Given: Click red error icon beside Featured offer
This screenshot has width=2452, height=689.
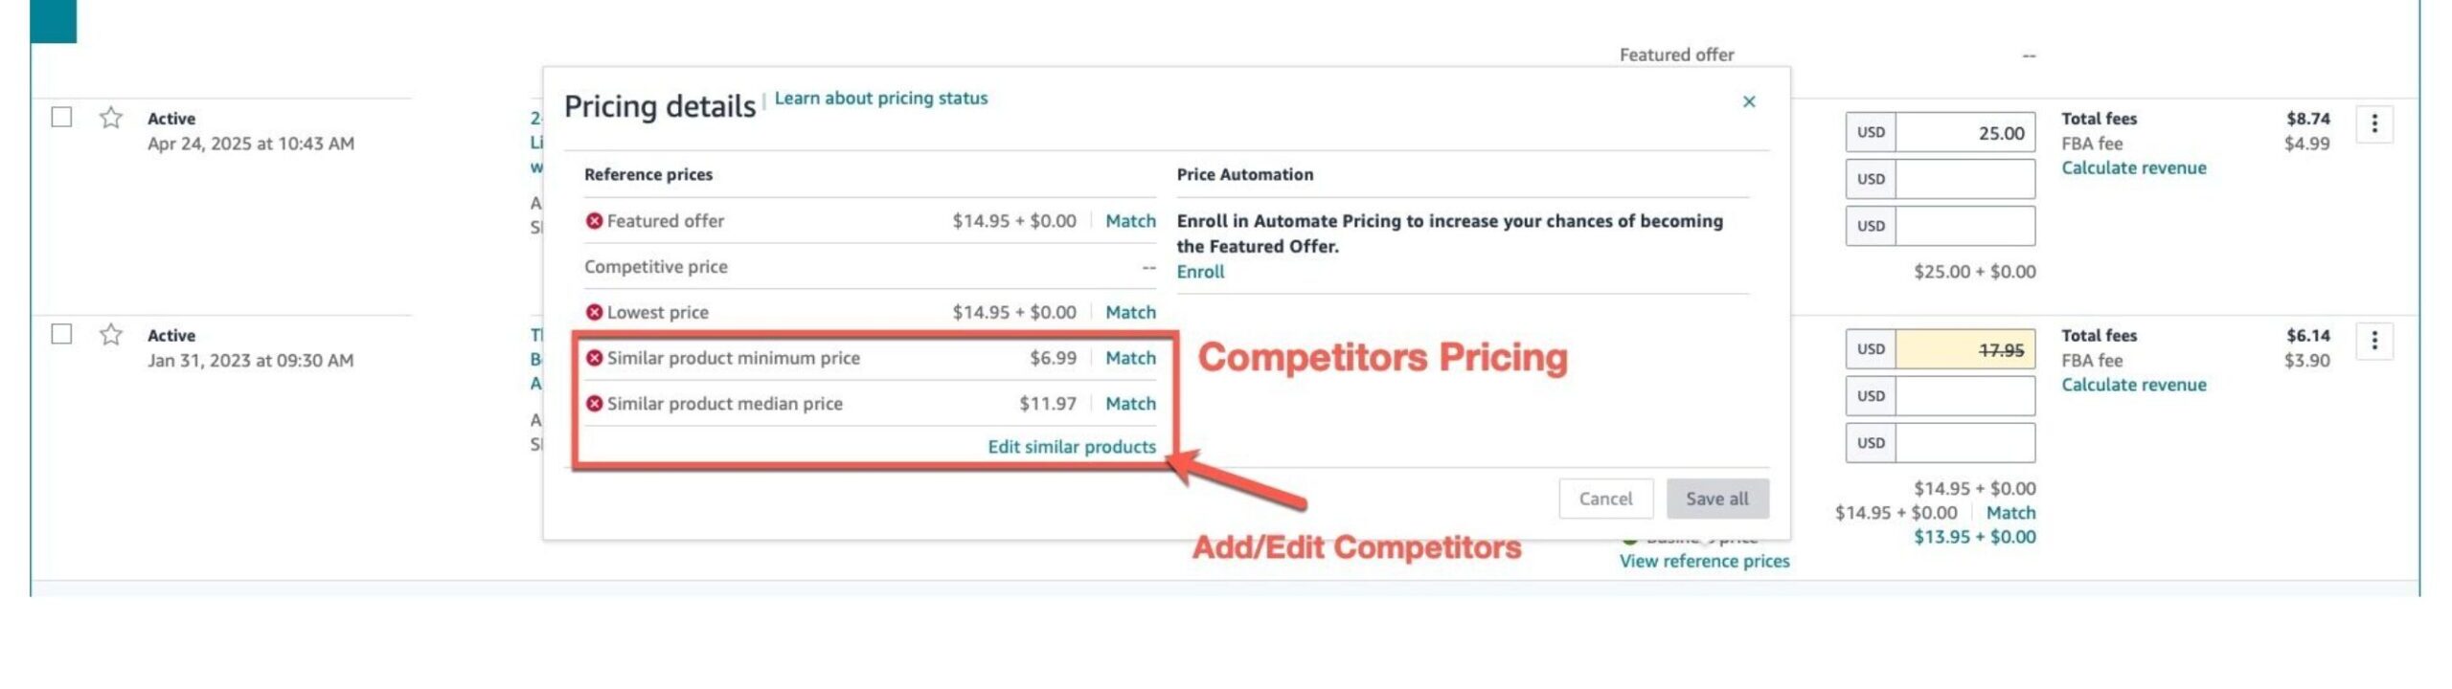Looking at the screenshot, I should click(x=594, y=221).
